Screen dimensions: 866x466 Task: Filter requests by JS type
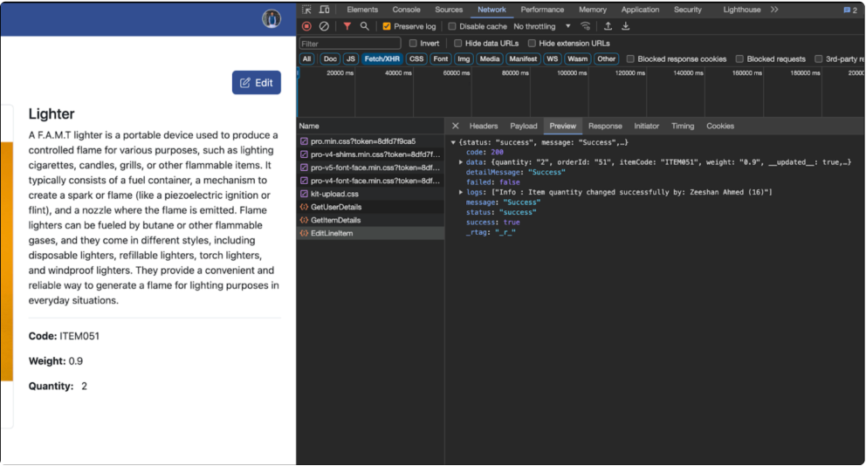click(350, 59)
